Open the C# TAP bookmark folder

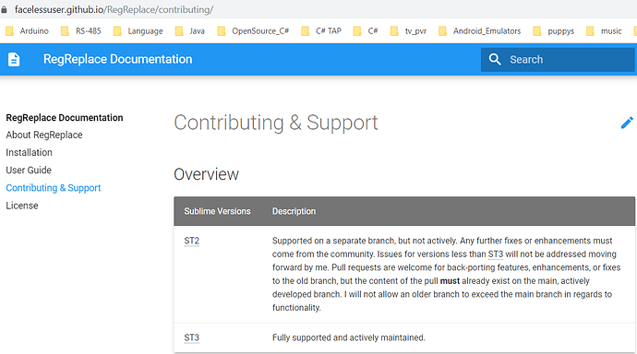(321, 30)
